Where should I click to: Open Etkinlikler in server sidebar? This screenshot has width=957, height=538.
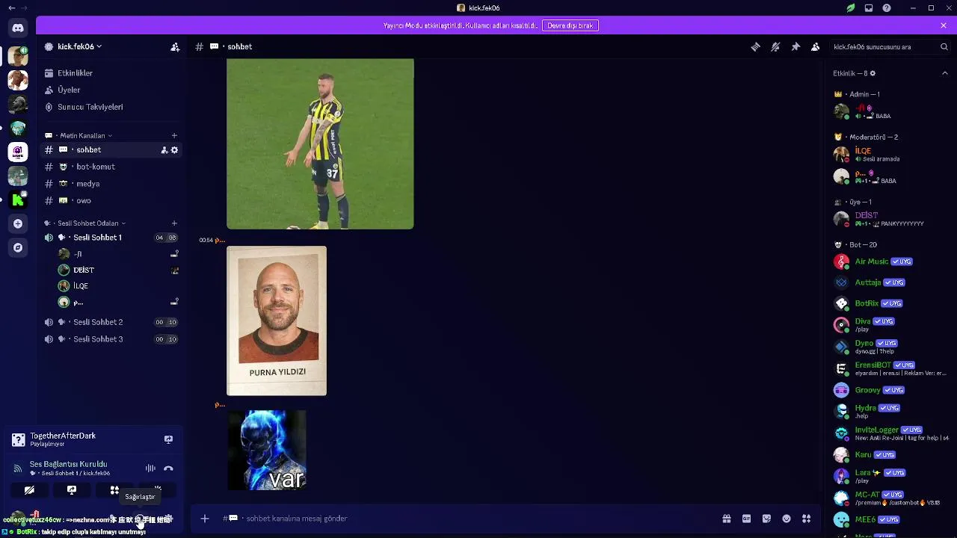[x=111, y=73]
